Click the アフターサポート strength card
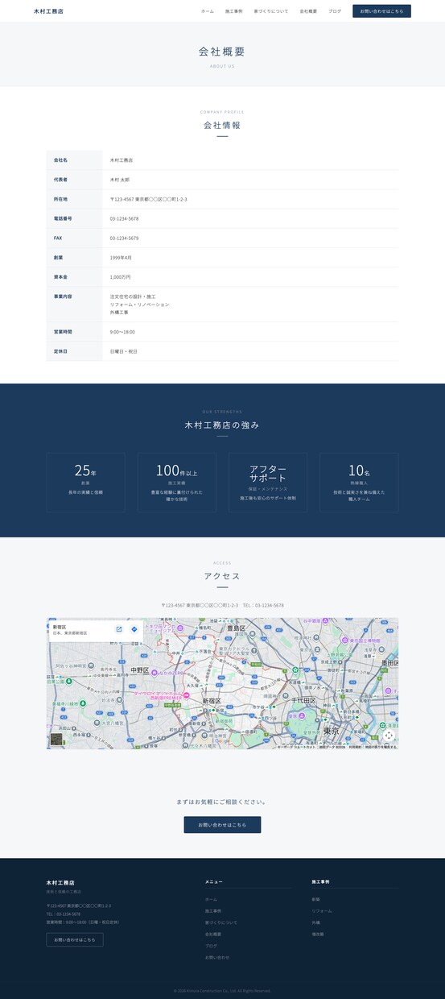Image resolution: width=445 pixels, height=999 pixels. point(268,482)
